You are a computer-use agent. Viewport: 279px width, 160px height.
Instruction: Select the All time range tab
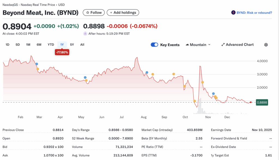point(82,44)
